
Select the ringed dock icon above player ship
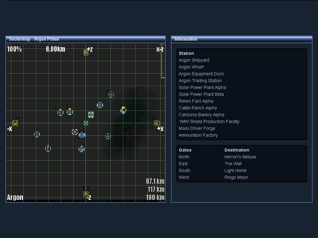(91, 115)
